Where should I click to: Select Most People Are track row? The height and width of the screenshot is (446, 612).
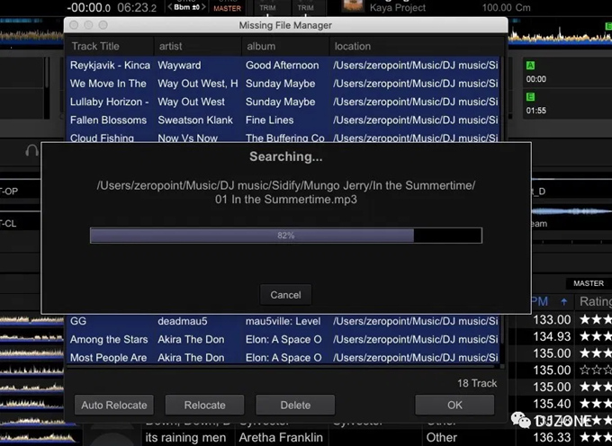point(283,358)
